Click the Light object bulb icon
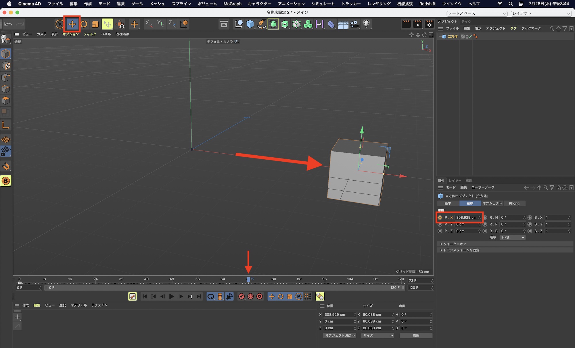 click(x=366, y=24)
